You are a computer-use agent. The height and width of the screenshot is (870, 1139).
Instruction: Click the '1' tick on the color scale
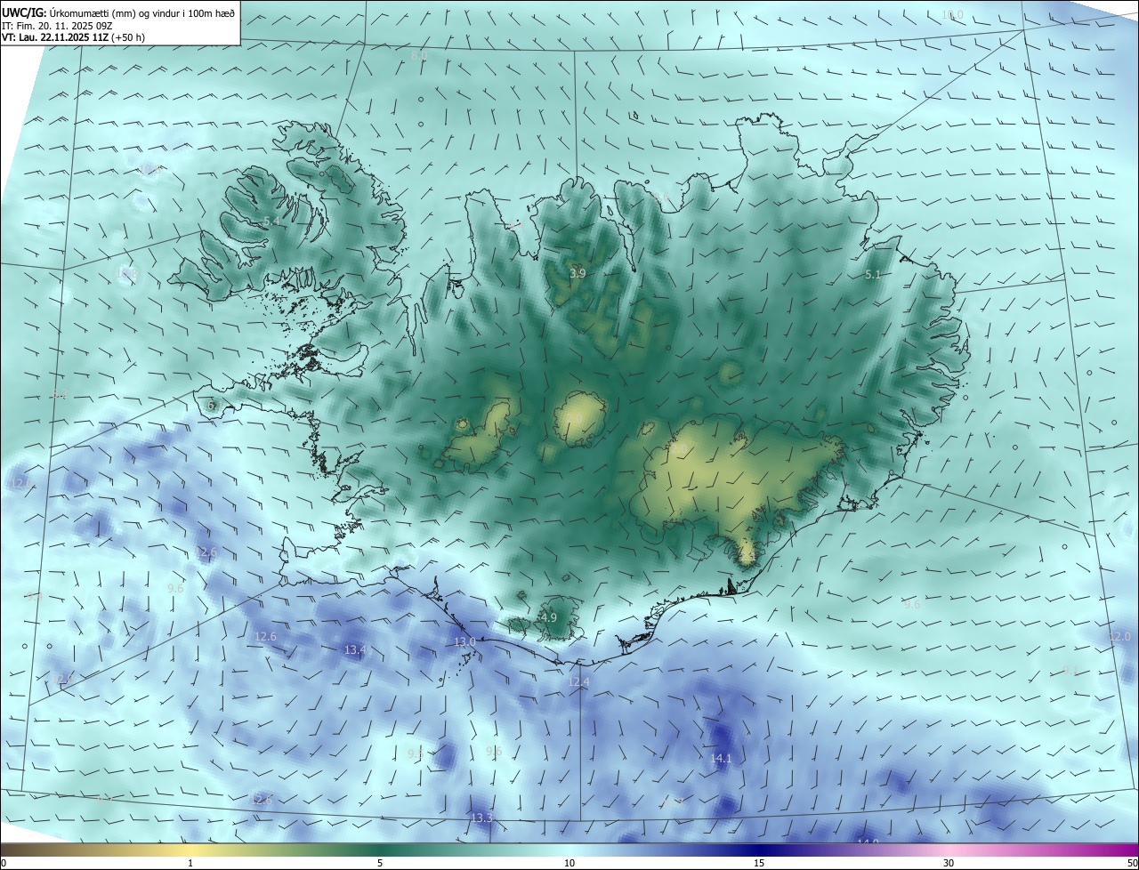pyautogui.click(x=190, y=863)
